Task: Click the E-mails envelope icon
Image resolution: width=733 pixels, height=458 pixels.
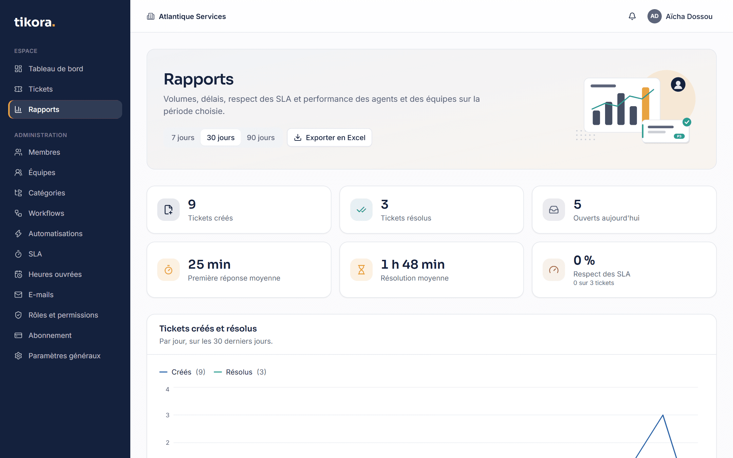Action: click(18, 295)
